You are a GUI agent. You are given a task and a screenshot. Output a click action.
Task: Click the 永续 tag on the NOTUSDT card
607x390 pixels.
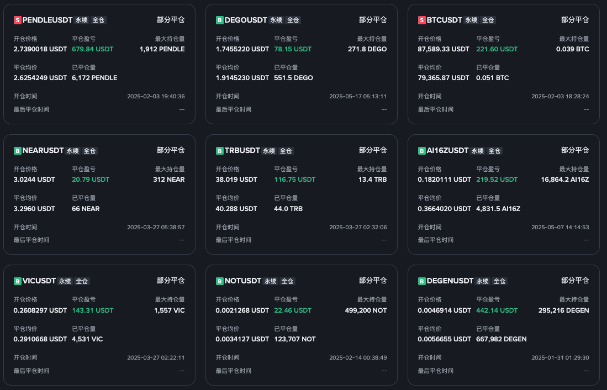coord(270,281)
